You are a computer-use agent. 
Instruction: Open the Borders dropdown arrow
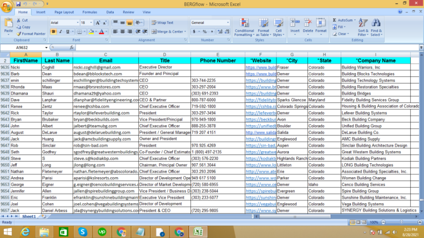(x=84, y=32)
